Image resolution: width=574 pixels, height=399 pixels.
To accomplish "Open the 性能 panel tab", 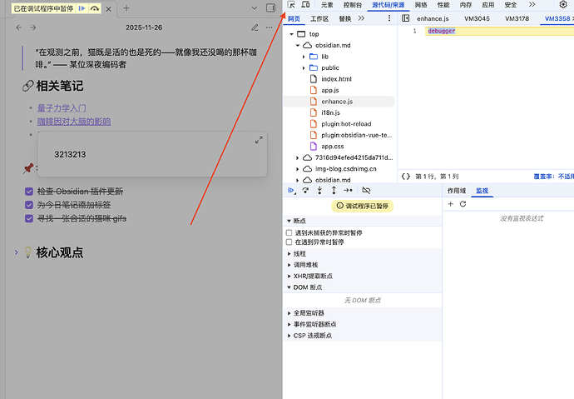I will click(443, 5).
